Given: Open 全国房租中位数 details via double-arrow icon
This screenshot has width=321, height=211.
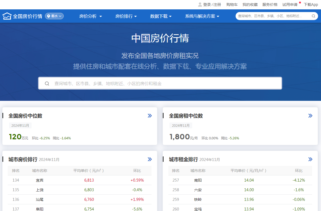Looking at the screenshot, I should [310, 116].
